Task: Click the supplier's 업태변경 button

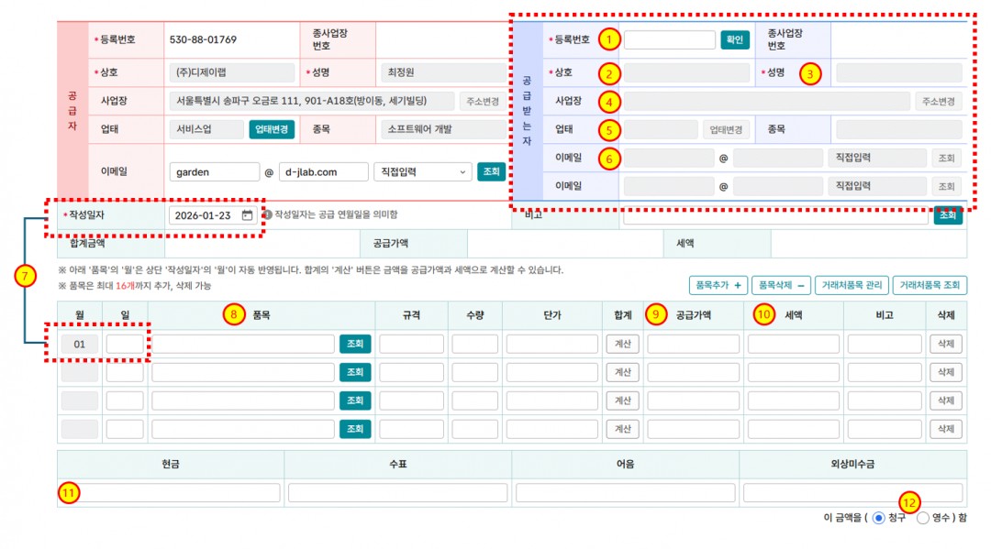Action: click(x=272, y=129)
